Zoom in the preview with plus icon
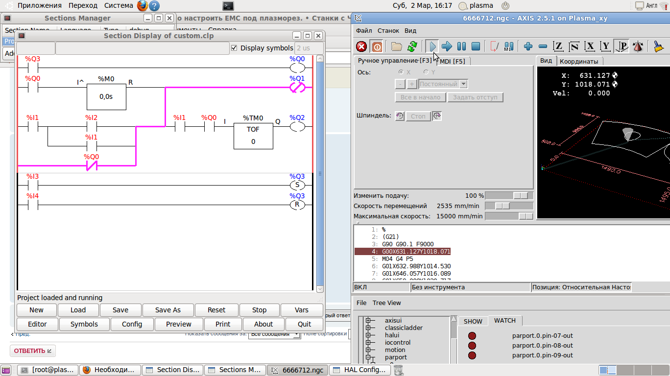 pos(528,47)
